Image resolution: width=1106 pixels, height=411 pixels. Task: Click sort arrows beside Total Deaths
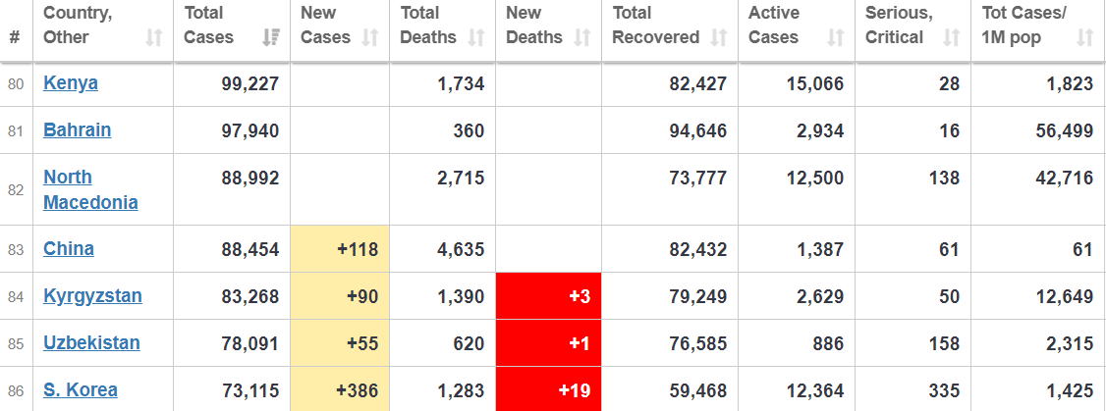click(475, 38)
